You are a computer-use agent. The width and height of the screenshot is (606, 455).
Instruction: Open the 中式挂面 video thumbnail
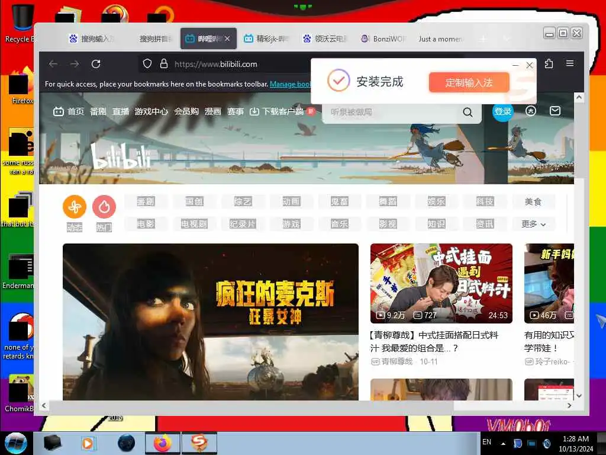(x=441, y=283)
